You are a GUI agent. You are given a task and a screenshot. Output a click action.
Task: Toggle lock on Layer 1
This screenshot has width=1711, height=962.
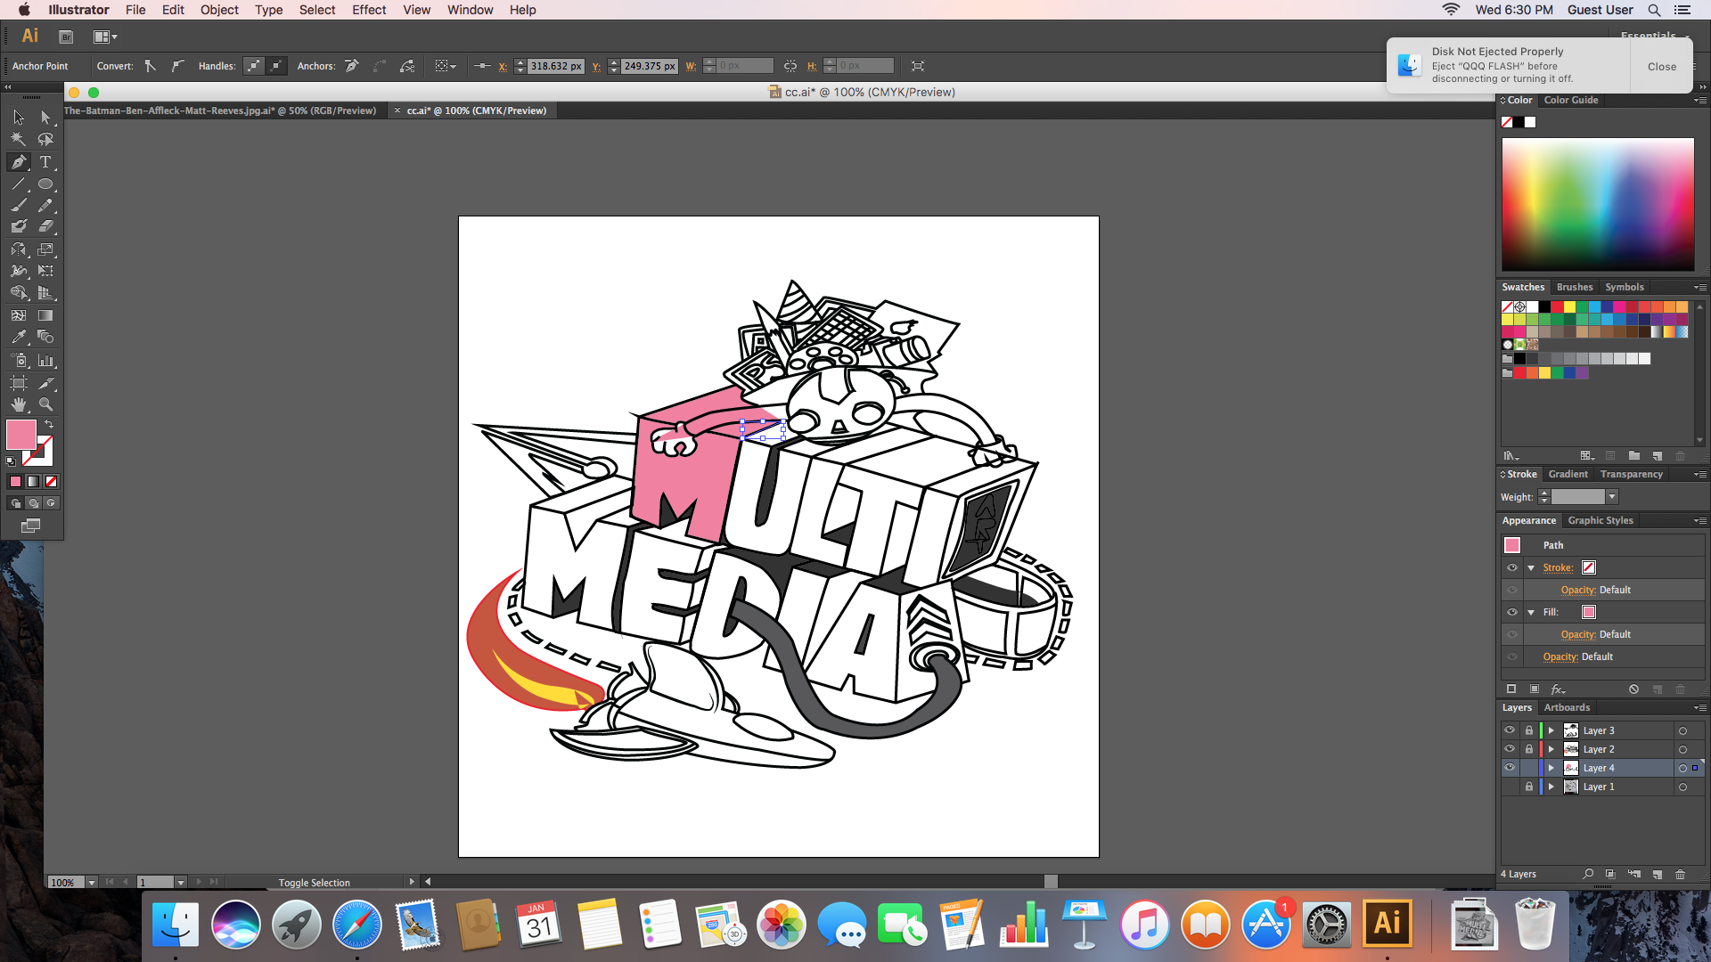click(x=1529, y=787)
